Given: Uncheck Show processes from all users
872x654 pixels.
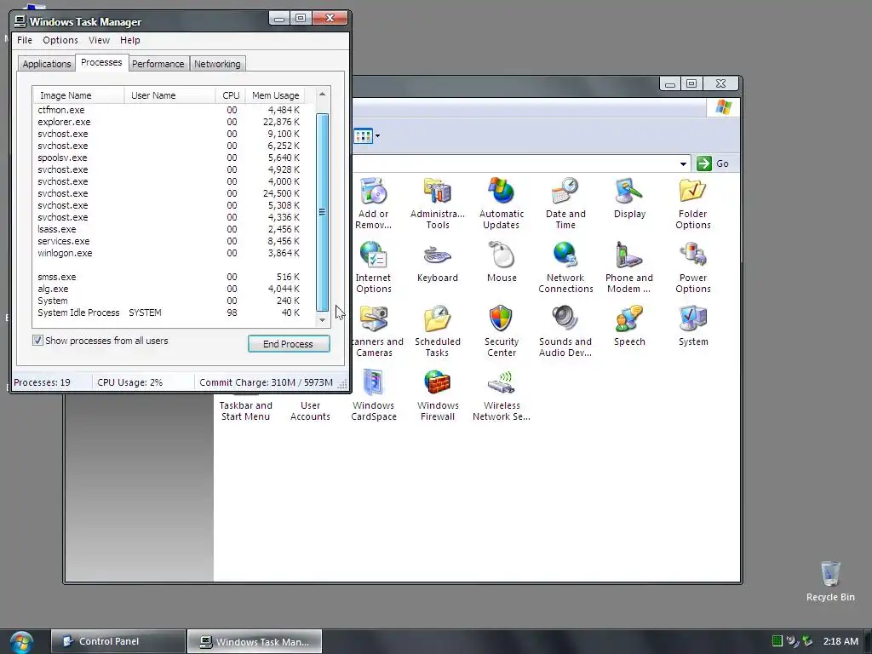Looking at the screenshot, I should tap(37, 341).
